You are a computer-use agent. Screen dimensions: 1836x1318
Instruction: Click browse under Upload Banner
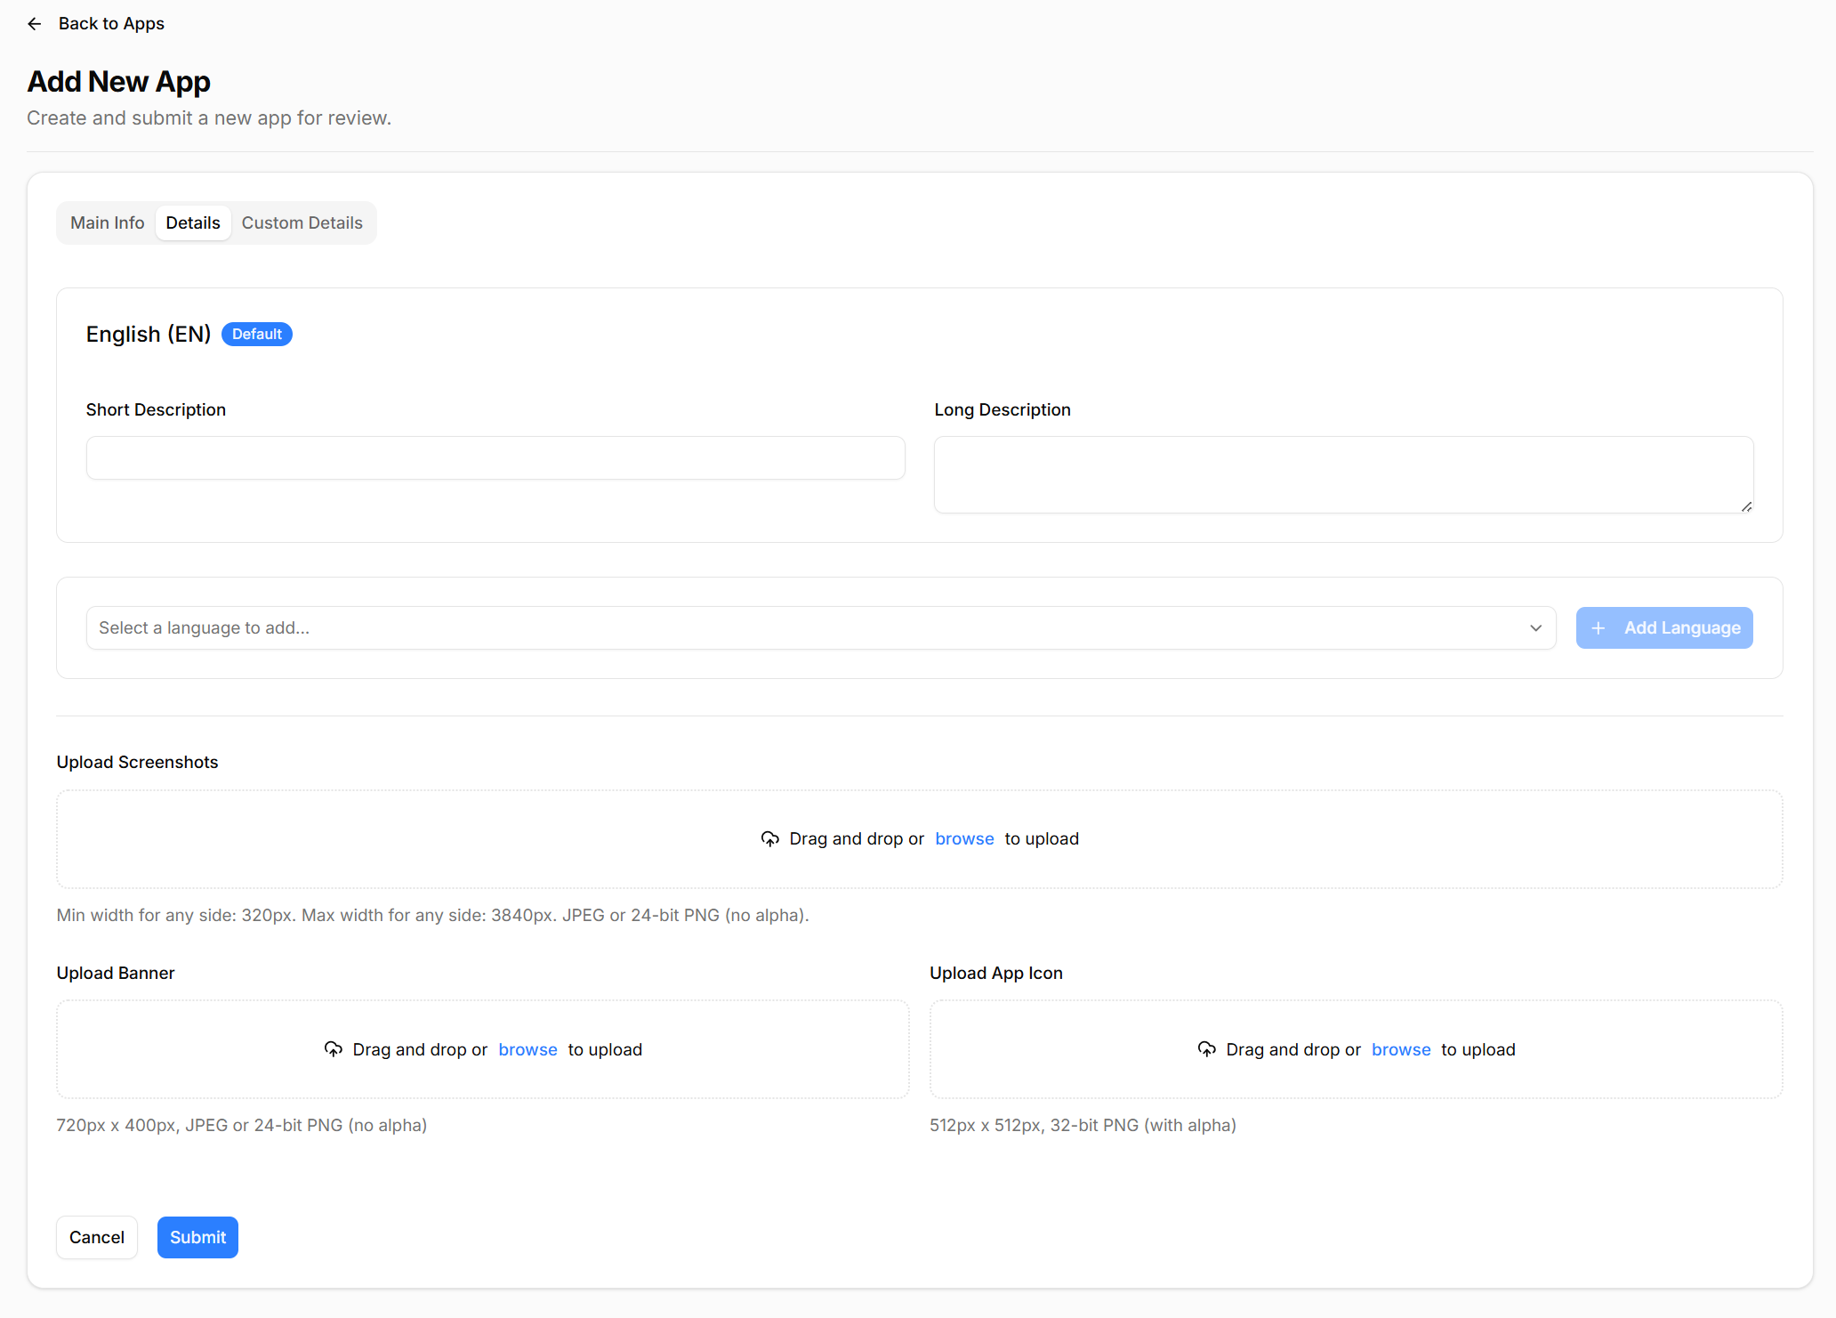pos(527,1049)
